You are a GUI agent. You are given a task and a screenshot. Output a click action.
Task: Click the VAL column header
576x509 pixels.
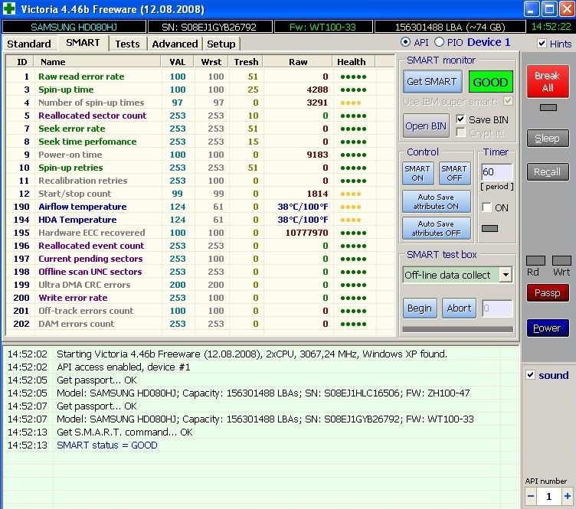[x=178, y=62]
